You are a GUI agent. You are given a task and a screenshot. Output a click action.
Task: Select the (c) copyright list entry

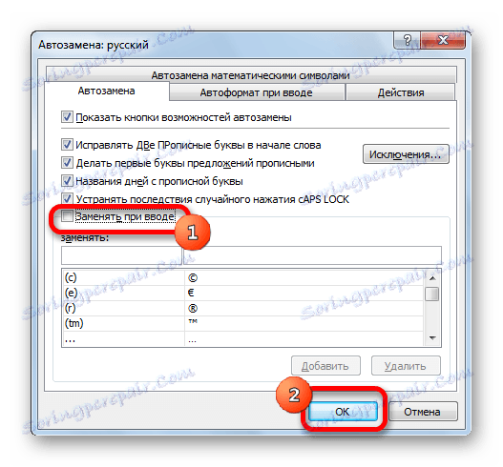[242, 277]
